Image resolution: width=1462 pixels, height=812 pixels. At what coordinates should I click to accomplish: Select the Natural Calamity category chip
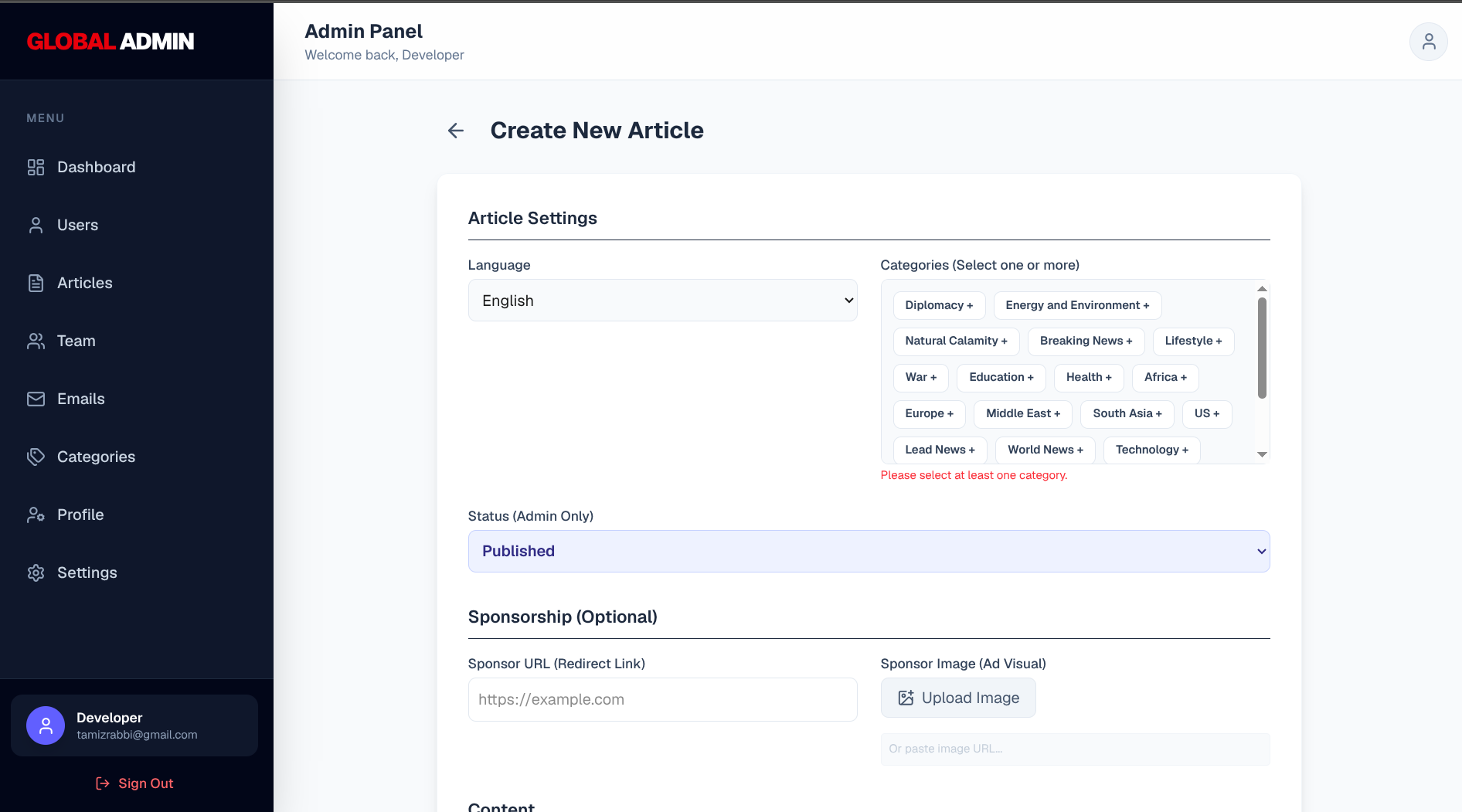[956, 341]
